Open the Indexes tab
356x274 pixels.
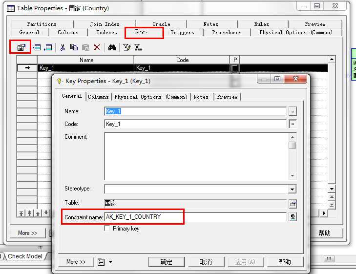pos(106,32)
